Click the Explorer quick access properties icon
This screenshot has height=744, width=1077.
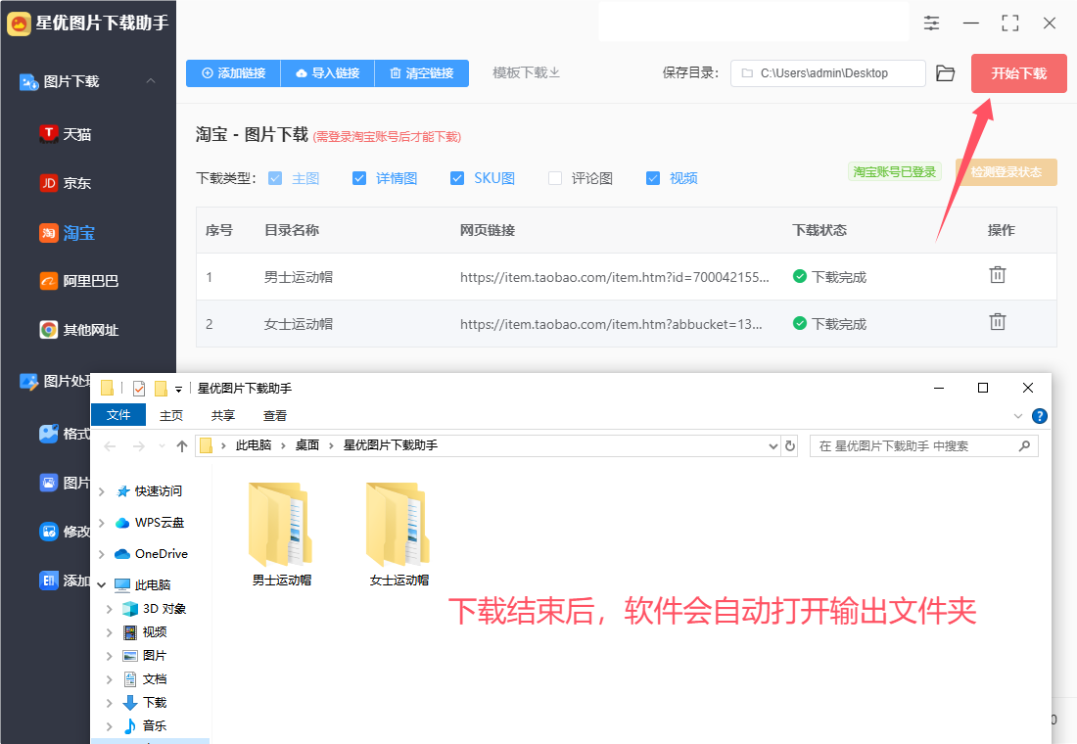[x=139, y=389]
